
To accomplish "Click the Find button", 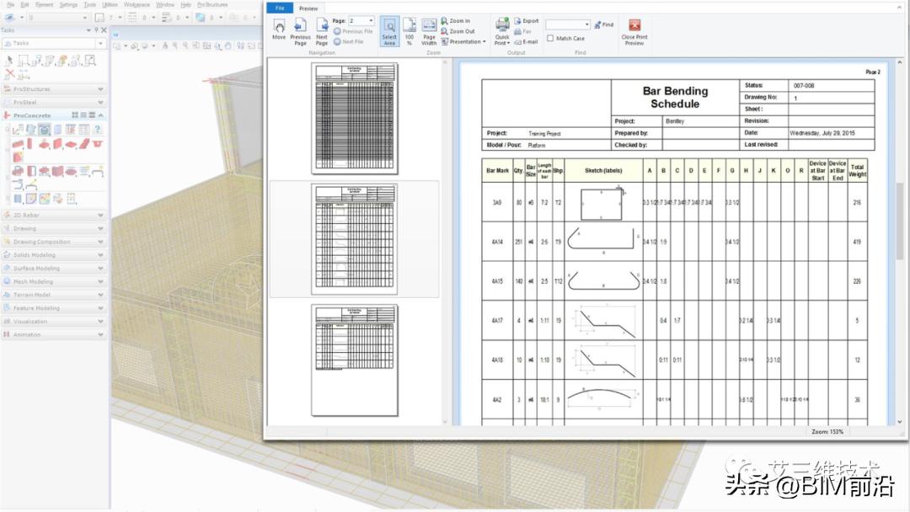I will (603, 25).
